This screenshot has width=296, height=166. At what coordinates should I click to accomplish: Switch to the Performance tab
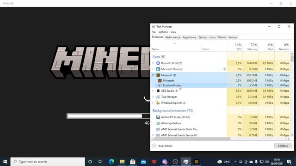pos(173,37)
